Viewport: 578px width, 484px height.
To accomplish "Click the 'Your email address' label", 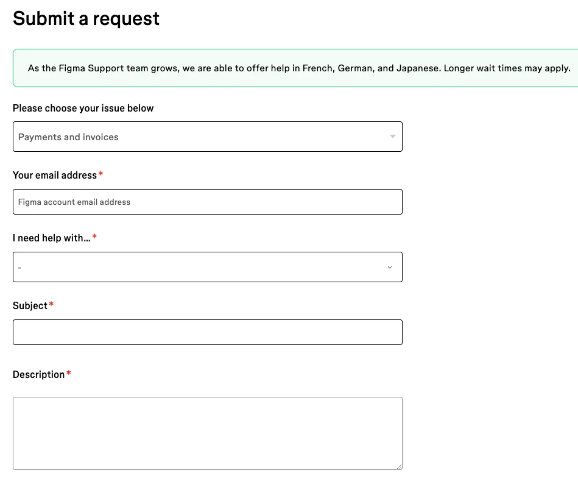I will [55, 175].
